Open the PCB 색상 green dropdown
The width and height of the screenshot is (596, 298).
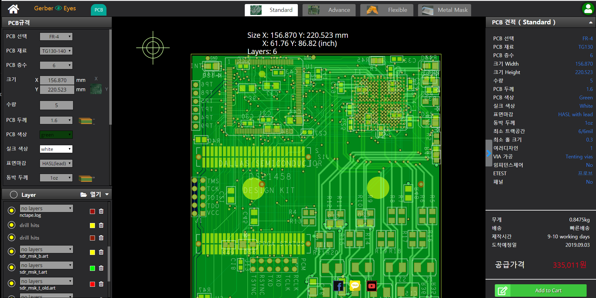[56, 135]
